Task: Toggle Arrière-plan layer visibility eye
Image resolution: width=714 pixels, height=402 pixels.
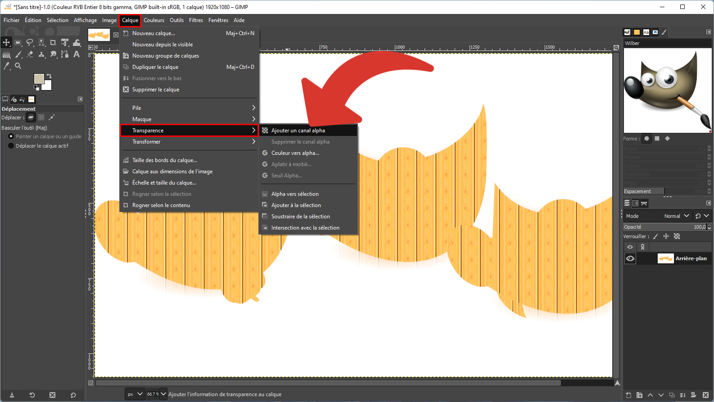Action: (630, 258)
